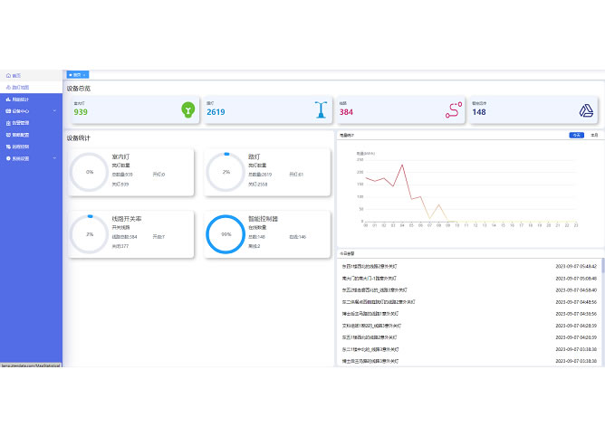Click the 设备中心 sidebar icon
Screen dimensions: 605x436
pos(7,110)
